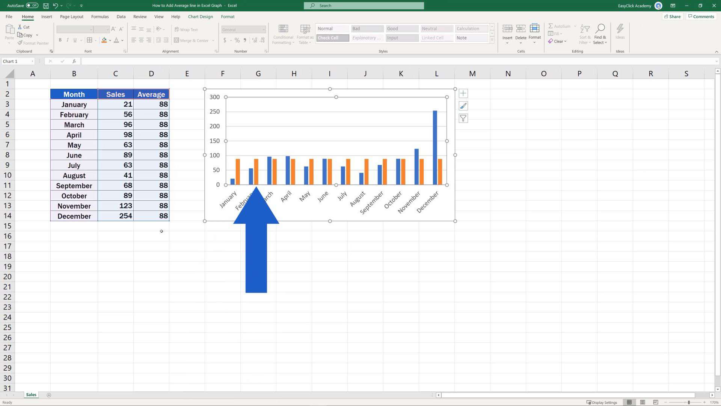This screenshot has height=406, width=721.
Task: Select the Sales sheet tab
Action: 31,394
